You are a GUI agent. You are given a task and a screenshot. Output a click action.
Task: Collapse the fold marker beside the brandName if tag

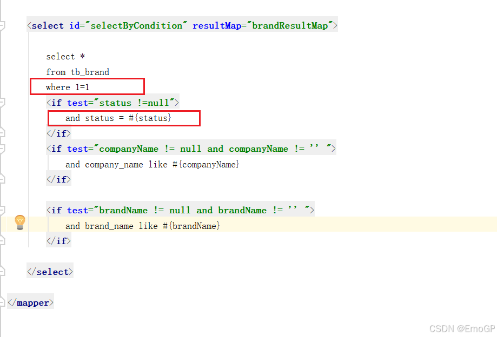click(x=2, y=210)
